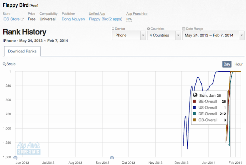Click the Jan 2014 axis label
Viewport: 246px width, 165px height.
coord(208,163)
